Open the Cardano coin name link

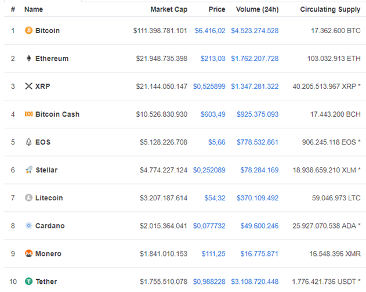[50, 226]
